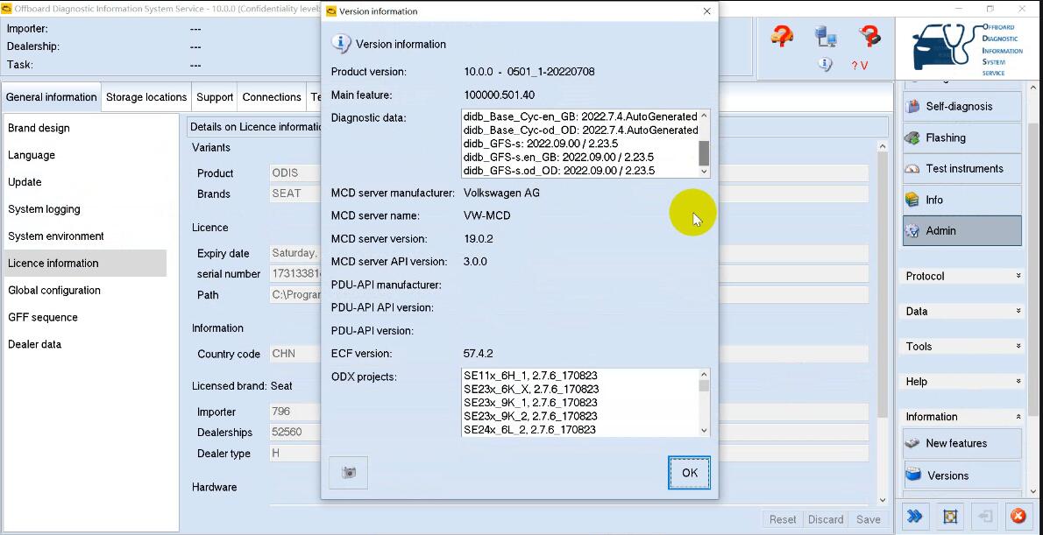Select Dealer data in the list

(x=85, y=344)
